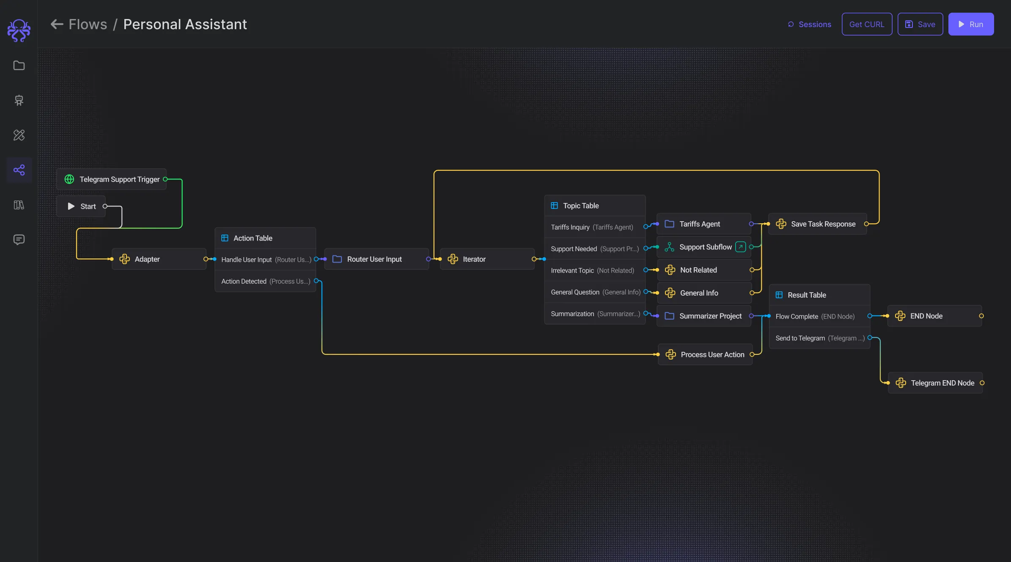The width and height of the screenshot is (1011, 562).
Task: Click the Adapter node output port
Action: coord(206,259)
